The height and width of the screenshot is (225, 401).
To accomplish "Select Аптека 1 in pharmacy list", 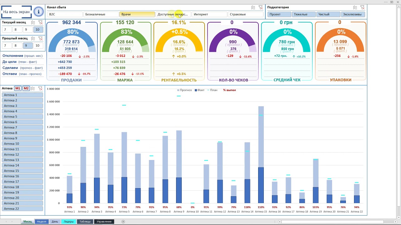I will point(22,95).
